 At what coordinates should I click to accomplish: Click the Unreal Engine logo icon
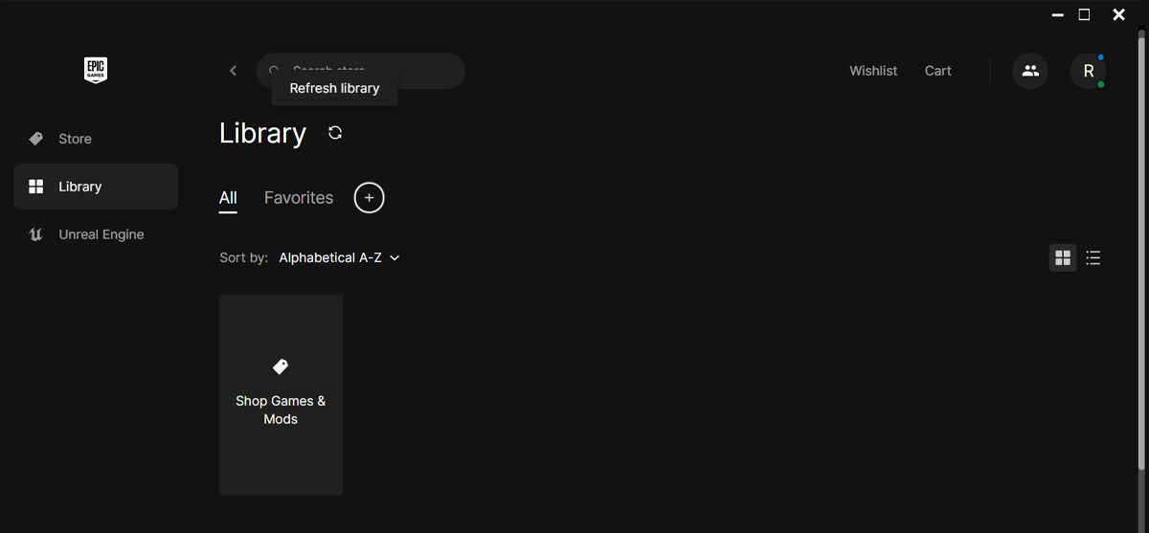[36, 234]
